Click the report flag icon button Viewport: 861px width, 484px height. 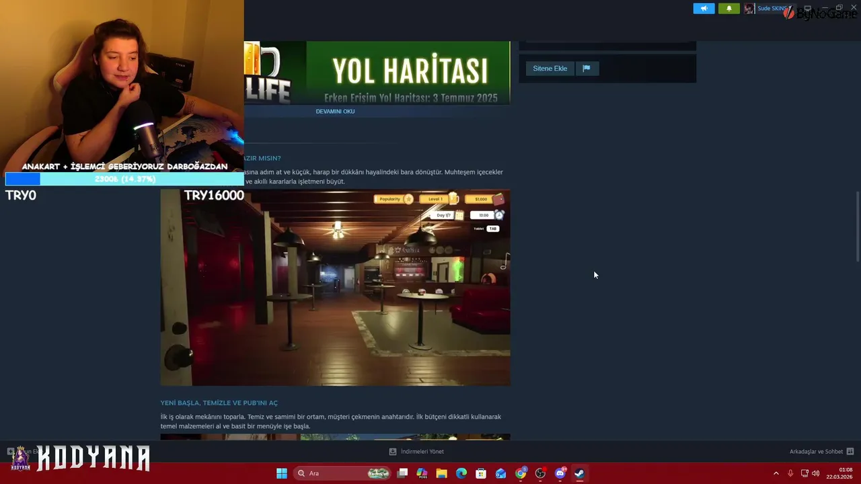(587, 69)
